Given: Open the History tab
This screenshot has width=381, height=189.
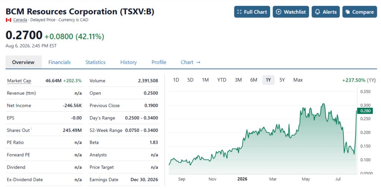Looking at the screenshot, I should point(128,62).
